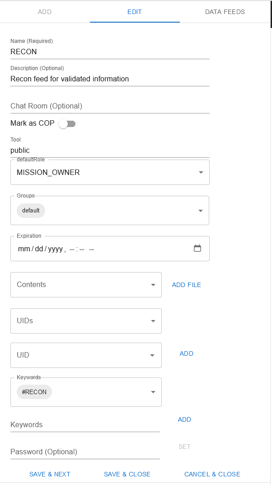Select the EDIT tab
Viewport: 272px width, 485px height.
coord(135,12)
